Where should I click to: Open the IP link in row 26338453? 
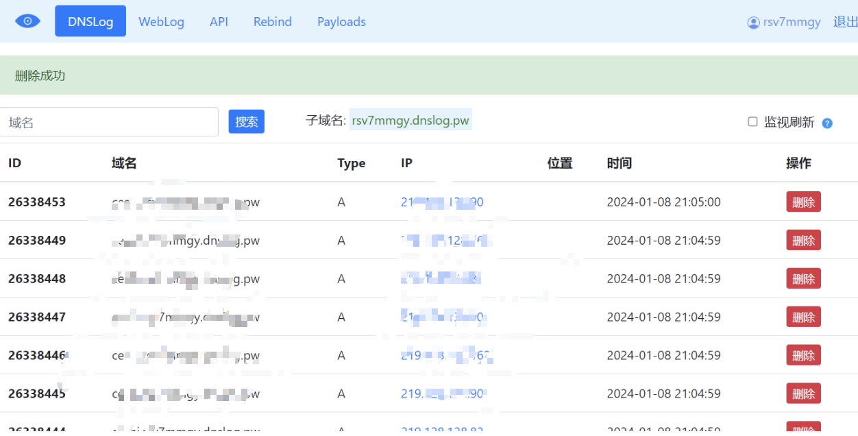(x=443, y=202)
